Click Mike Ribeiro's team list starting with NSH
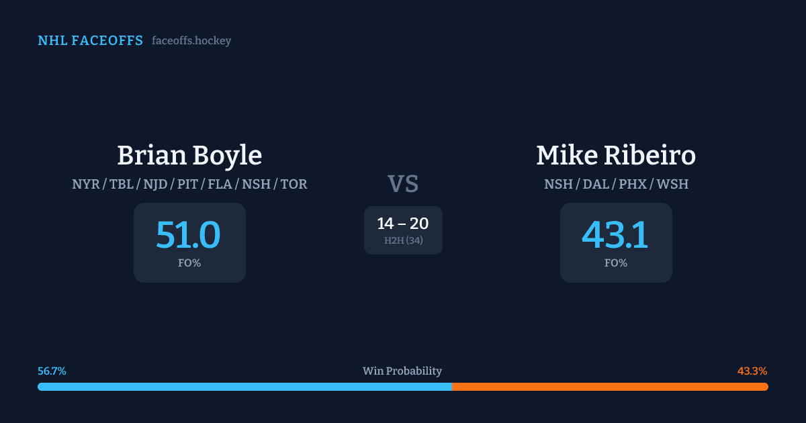Image resolution: width=806 pixels, height=423 pixels. 616,184
